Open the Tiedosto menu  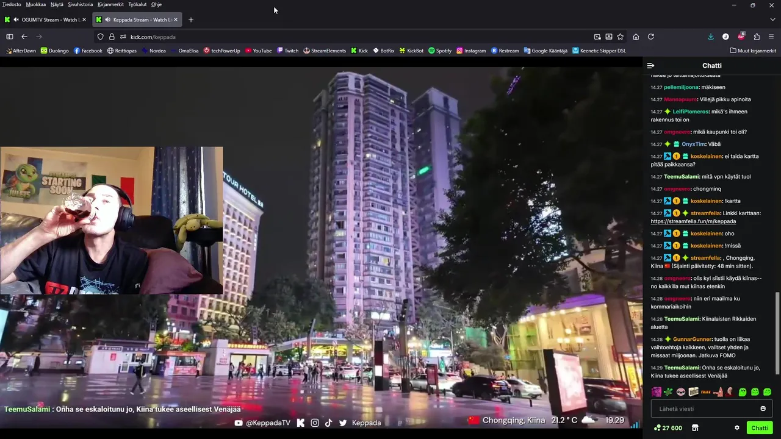[12, 4]
